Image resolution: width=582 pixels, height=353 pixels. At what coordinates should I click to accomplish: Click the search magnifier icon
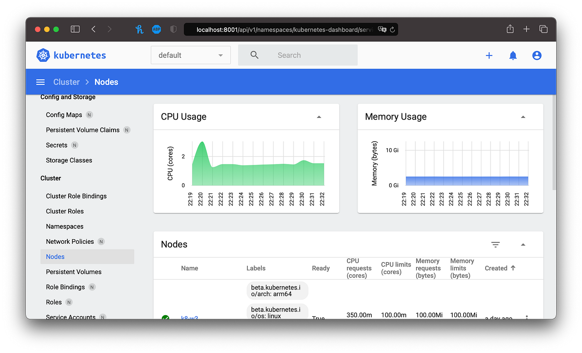pyautogui.click(x=254, y=55)
